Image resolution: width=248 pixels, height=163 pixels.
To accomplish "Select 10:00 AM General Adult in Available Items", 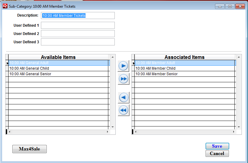I will (58, 63).
